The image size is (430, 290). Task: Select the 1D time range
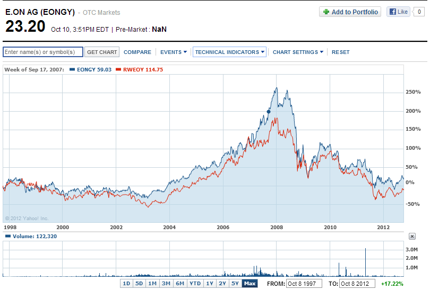[126, 284]
